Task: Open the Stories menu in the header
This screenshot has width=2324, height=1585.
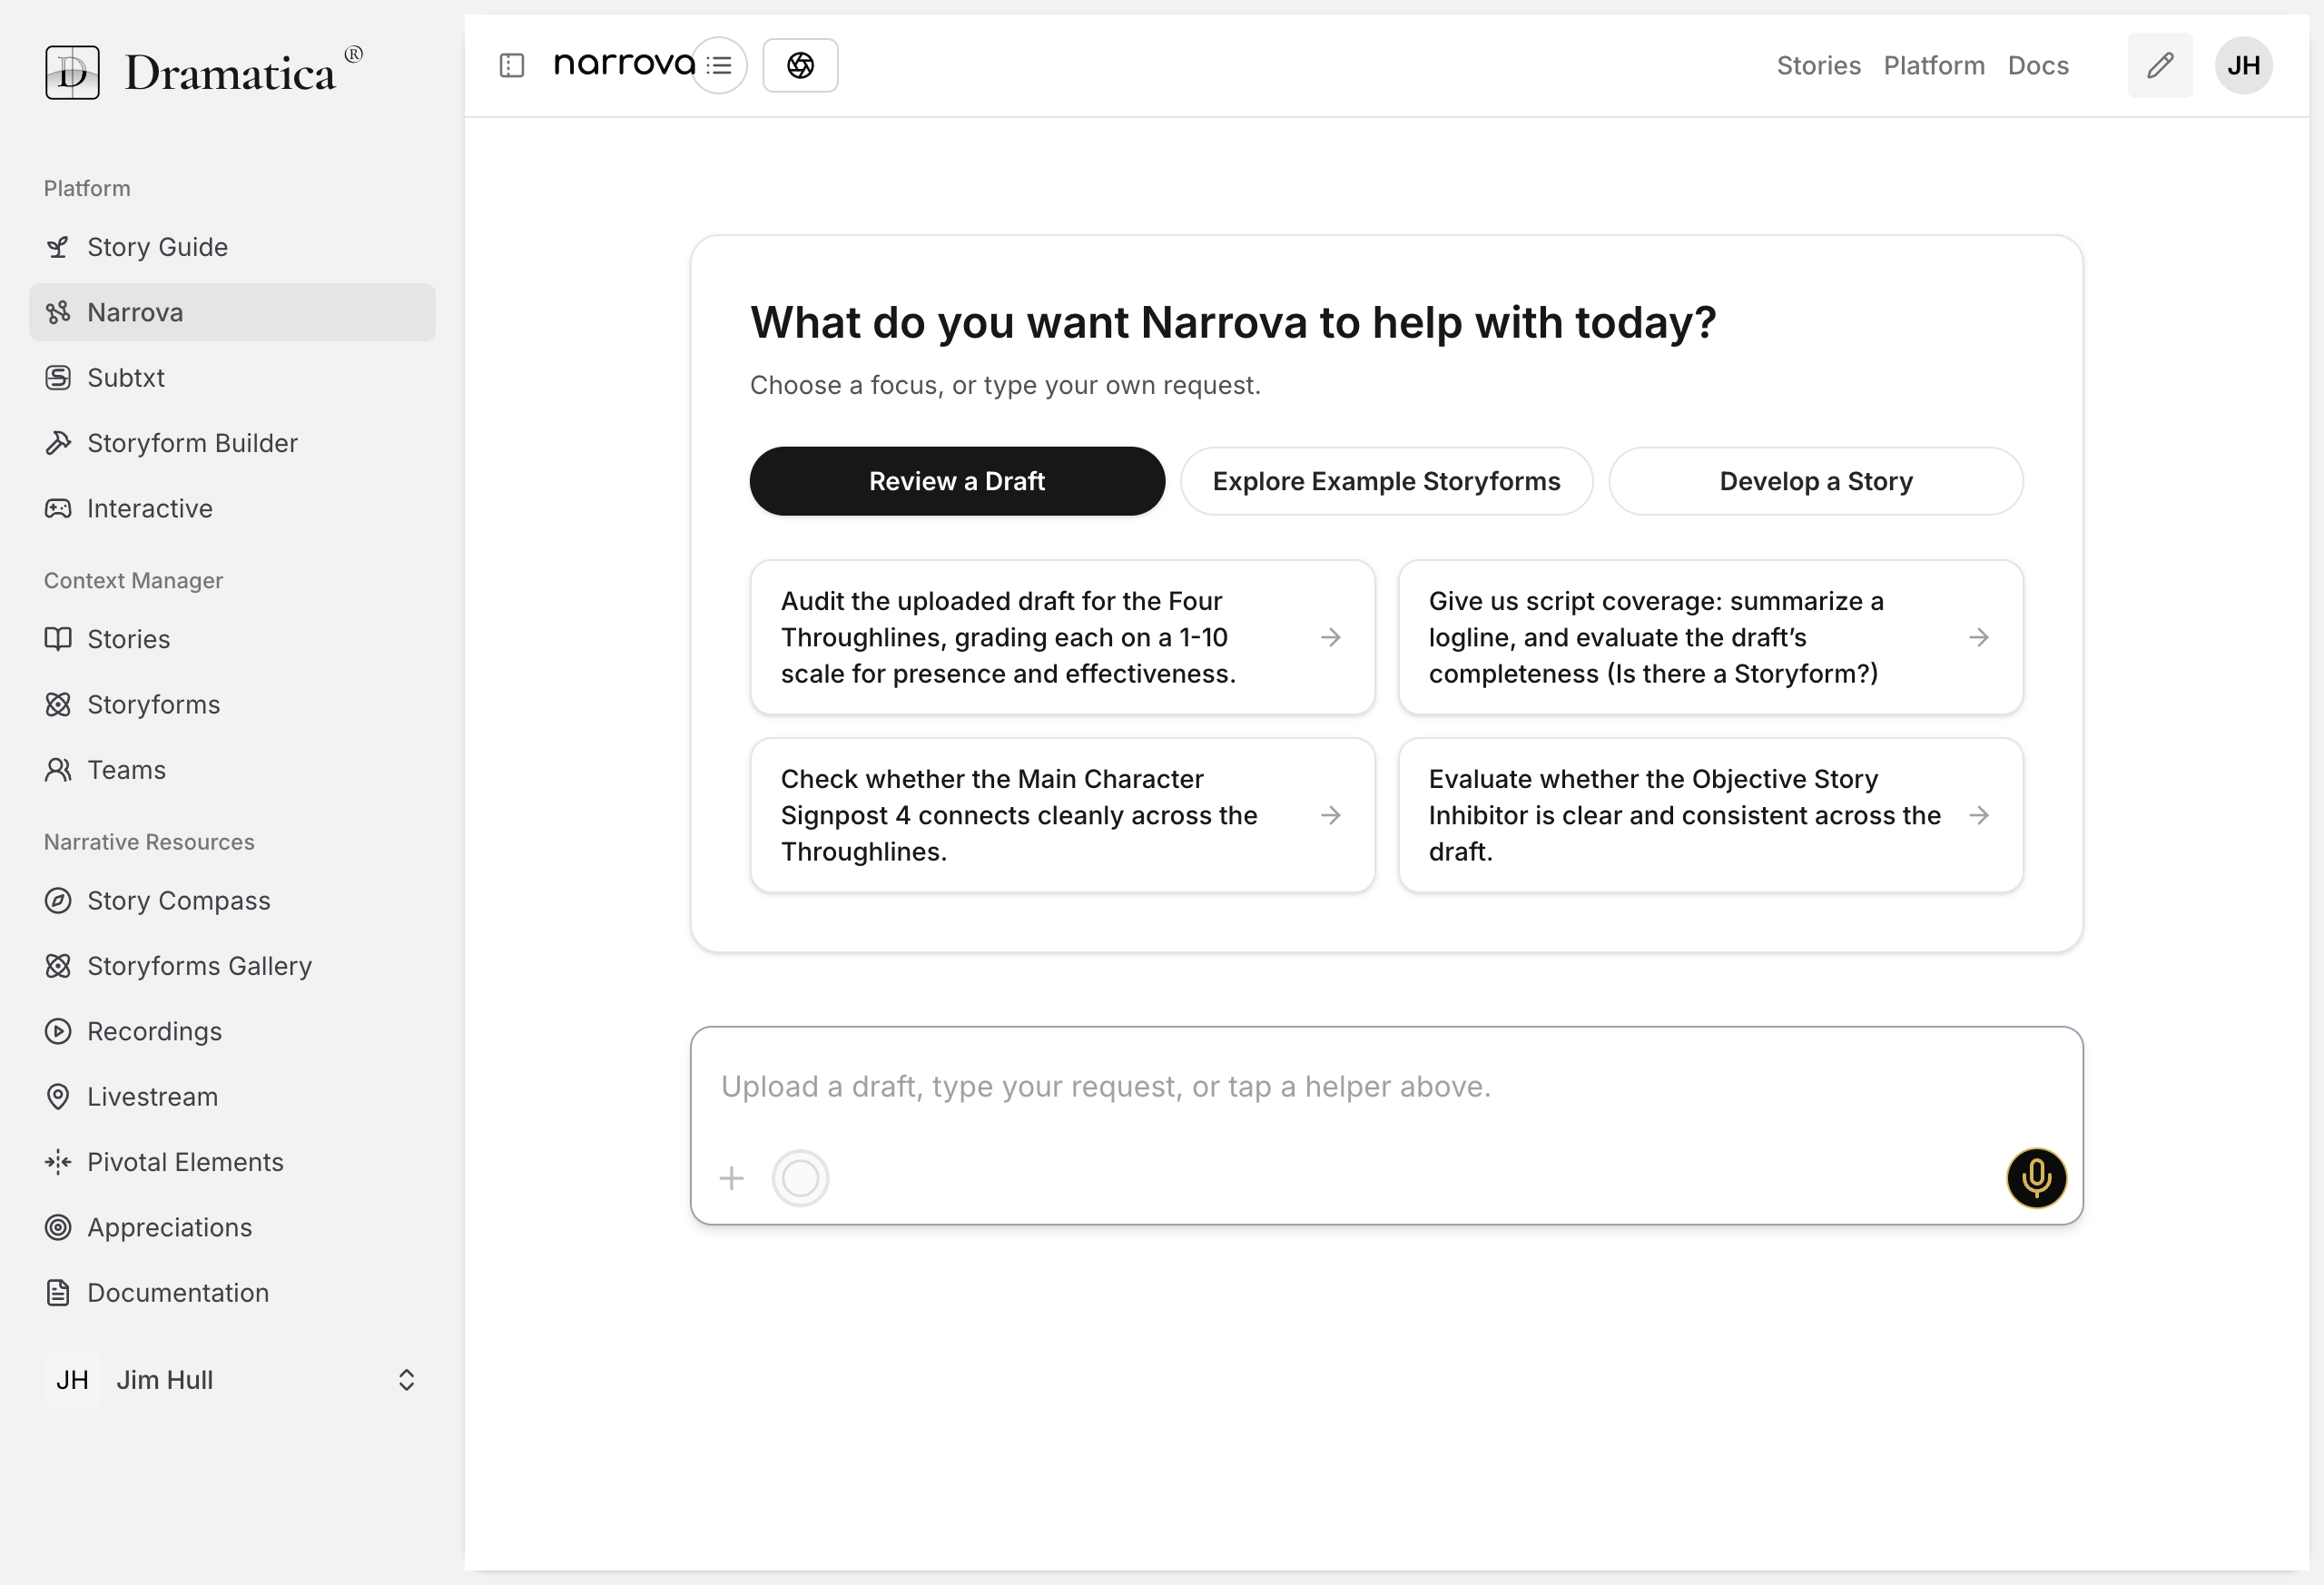Action: point(1818,65)
